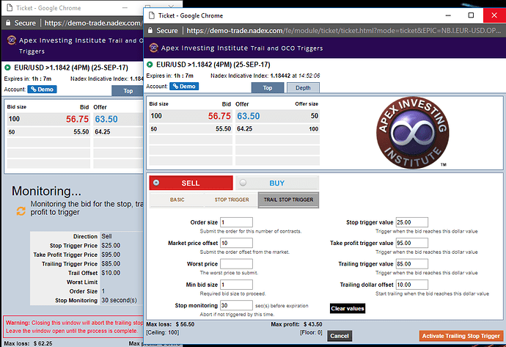The width and height of the screenshot is (506, 347).
Task: Click the Secure padlock icon in front window
Action: tap(150, 30)
